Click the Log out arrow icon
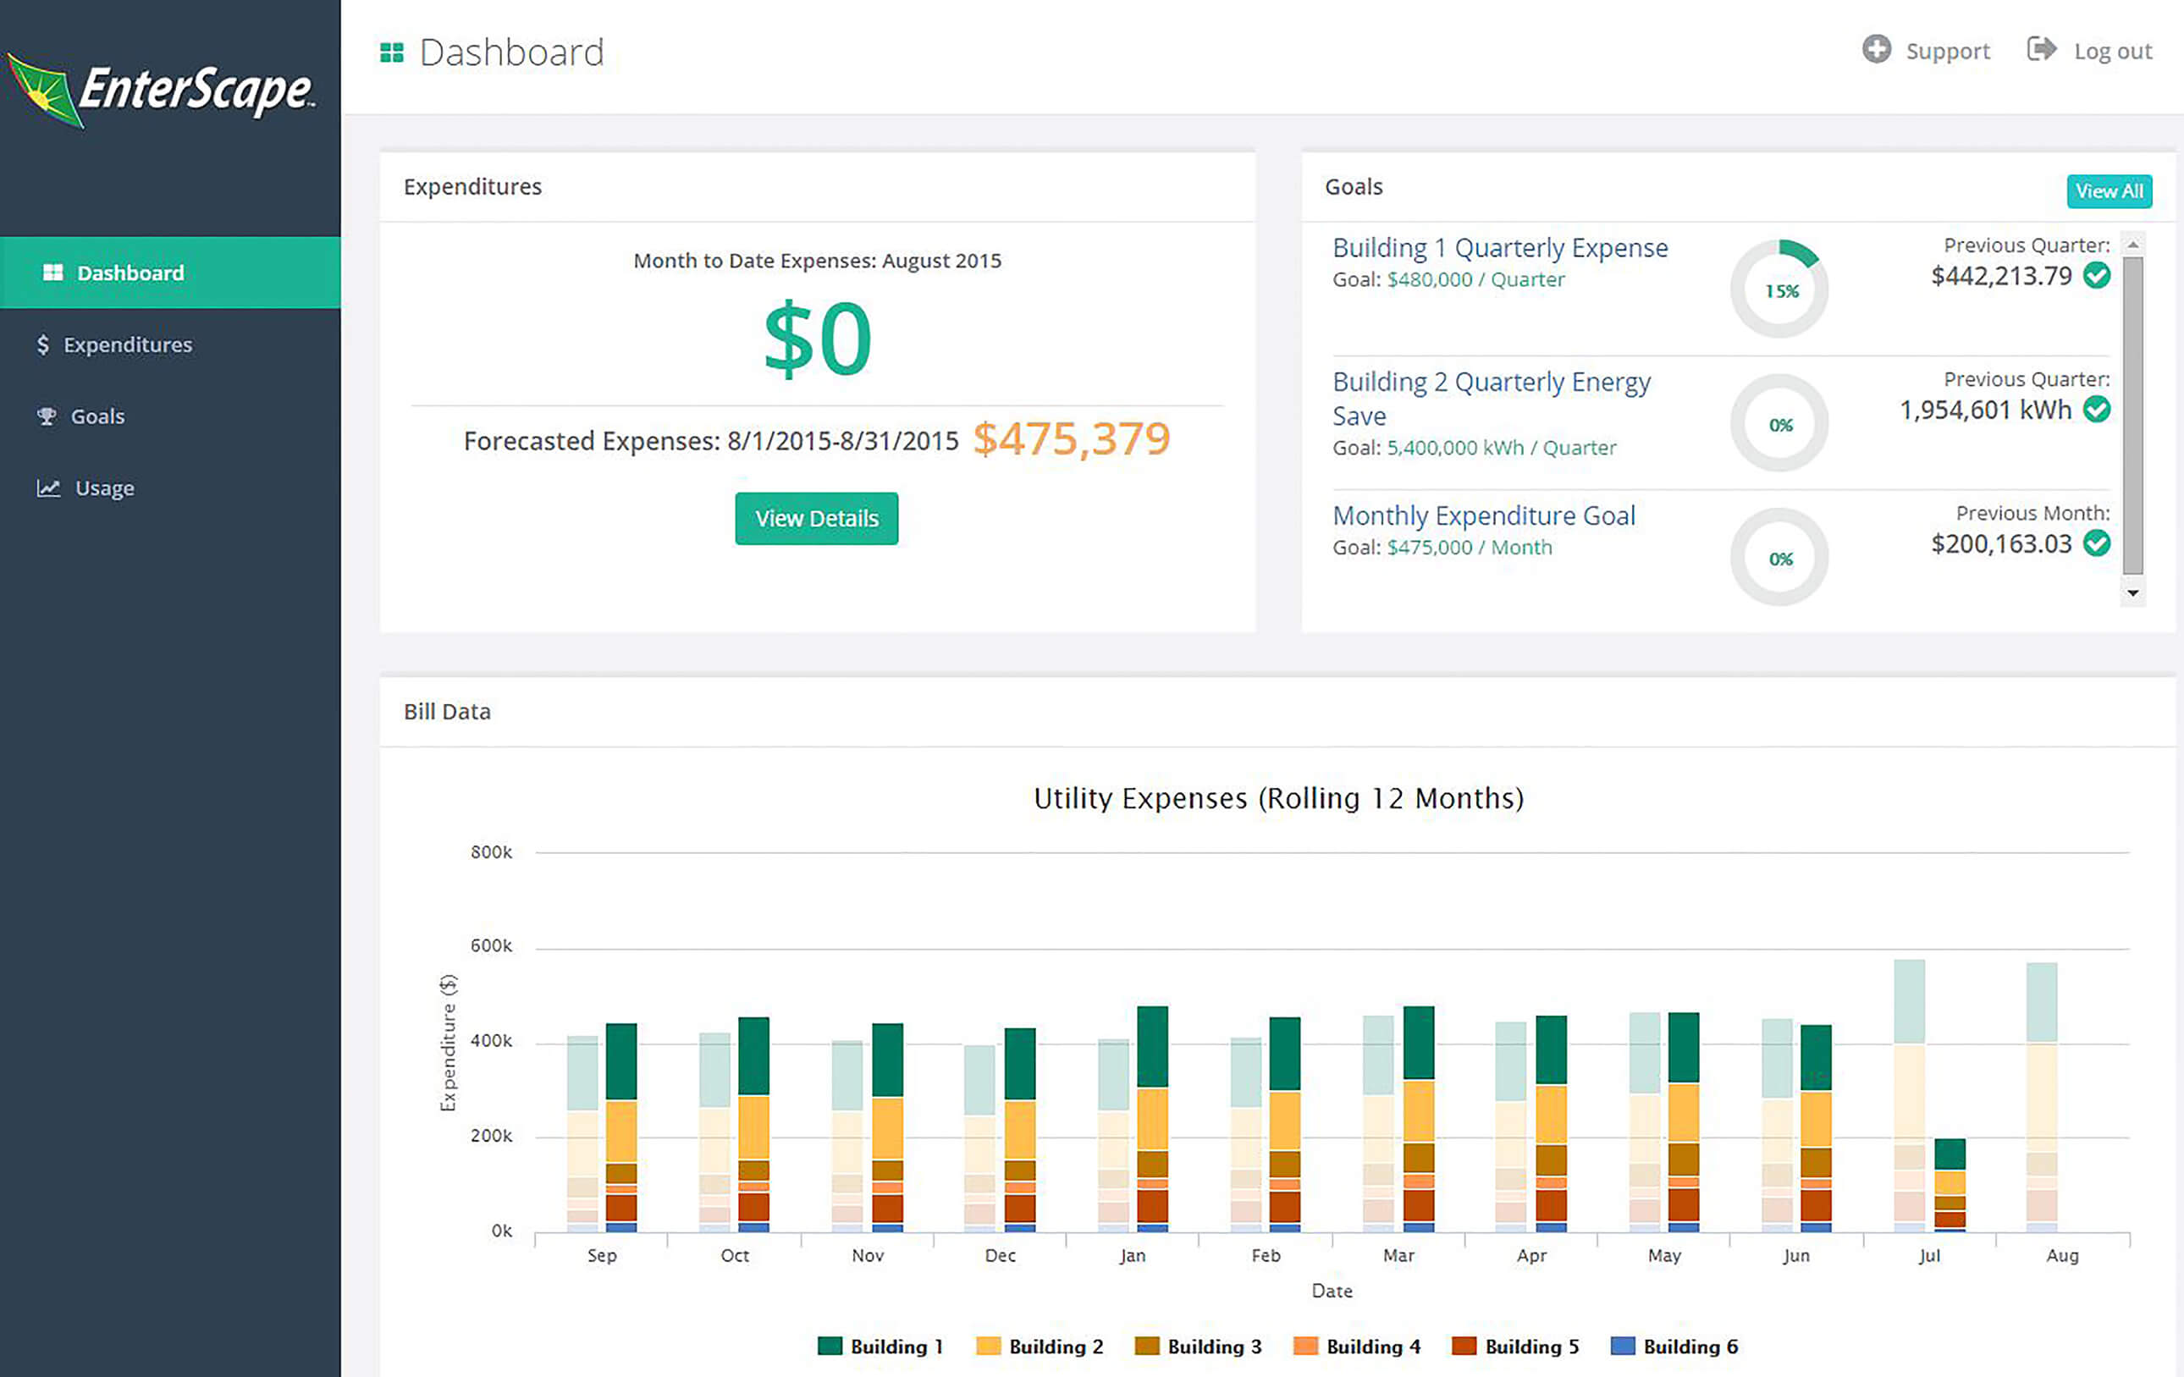The width and height of the screenshot is (2184, 1377). pyautogui.click(x=2041, y=49)
